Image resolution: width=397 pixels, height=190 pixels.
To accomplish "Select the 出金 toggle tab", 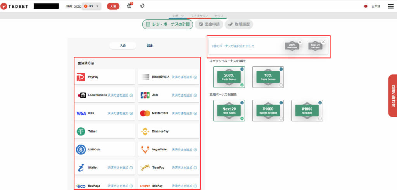I will pyautogui.click(x=150, y=46).
